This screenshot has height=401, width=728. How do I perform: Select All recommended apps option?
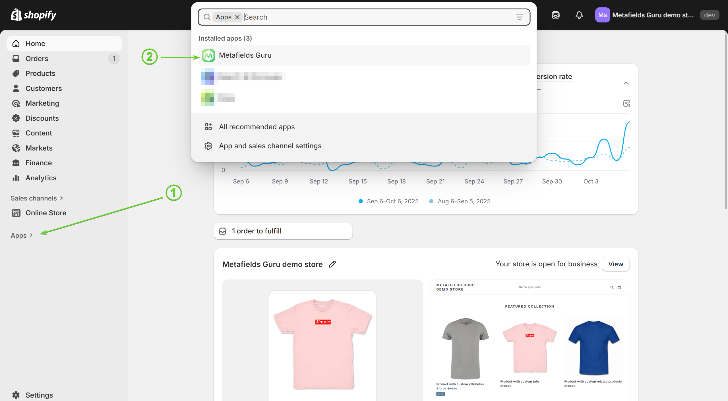point(257,127)
